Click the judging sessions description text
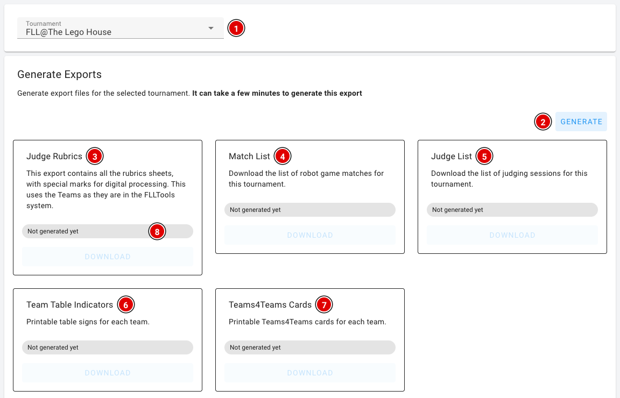This screenshot has width=620, height=398. [509, 179]
